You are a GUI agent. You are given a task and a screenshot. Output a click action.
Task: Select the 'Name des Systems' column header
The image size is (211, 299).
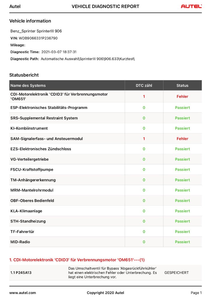click(28, 86)
